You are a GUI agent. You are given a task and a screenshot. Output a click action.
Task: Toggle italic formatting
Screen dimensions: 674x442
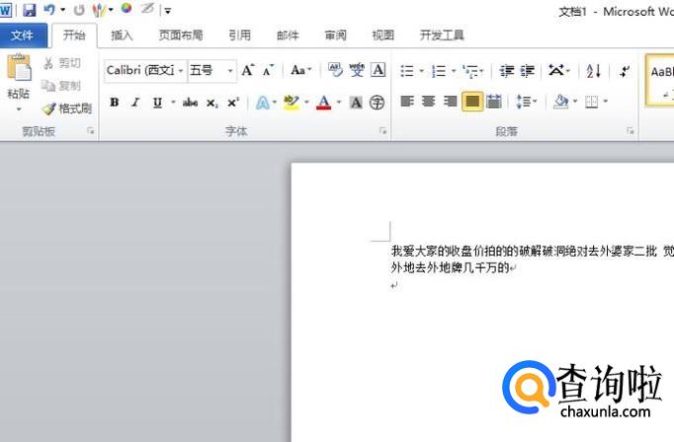click(135, 103)
